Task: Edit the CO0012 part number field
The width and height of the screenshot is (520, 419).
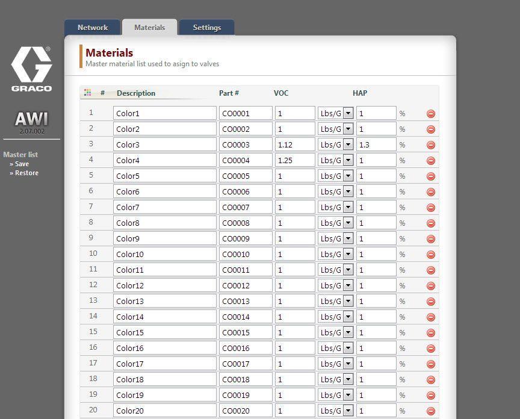Action: click(x=246, y=285)
